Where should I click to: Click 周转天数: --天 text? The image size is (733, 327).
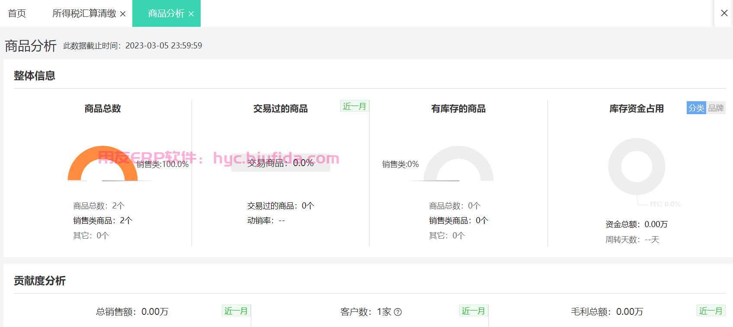(x=632, y=239)
